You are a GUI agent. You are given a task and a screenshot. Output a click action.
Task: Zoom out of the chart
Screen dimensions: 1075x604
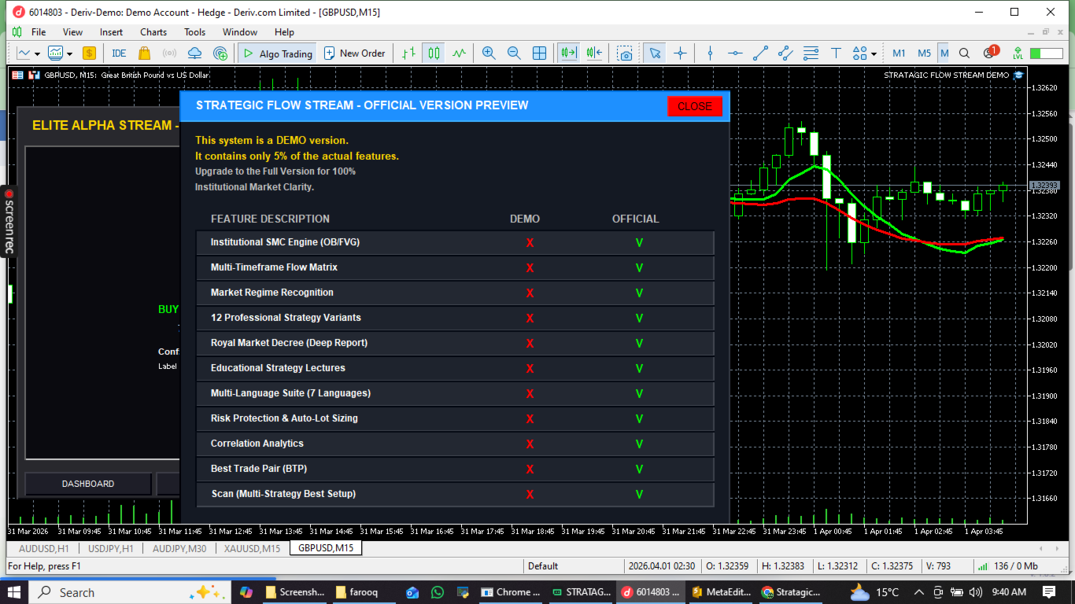(x=514, y=53)
